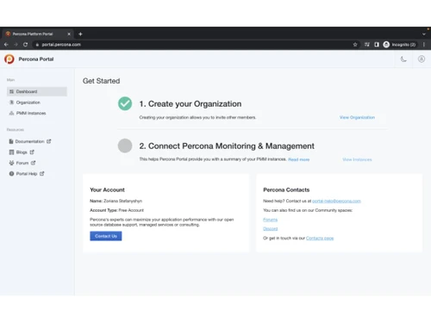Bookmark page with star icon
This screenshot has height=323, width=431.
coord(355,45)
